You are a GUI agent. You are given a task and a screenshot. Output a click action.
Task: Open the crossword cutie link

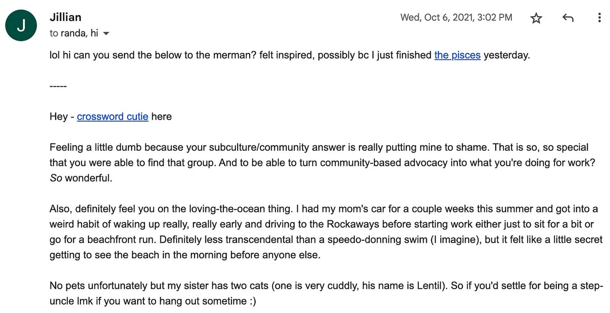(112, 116)
